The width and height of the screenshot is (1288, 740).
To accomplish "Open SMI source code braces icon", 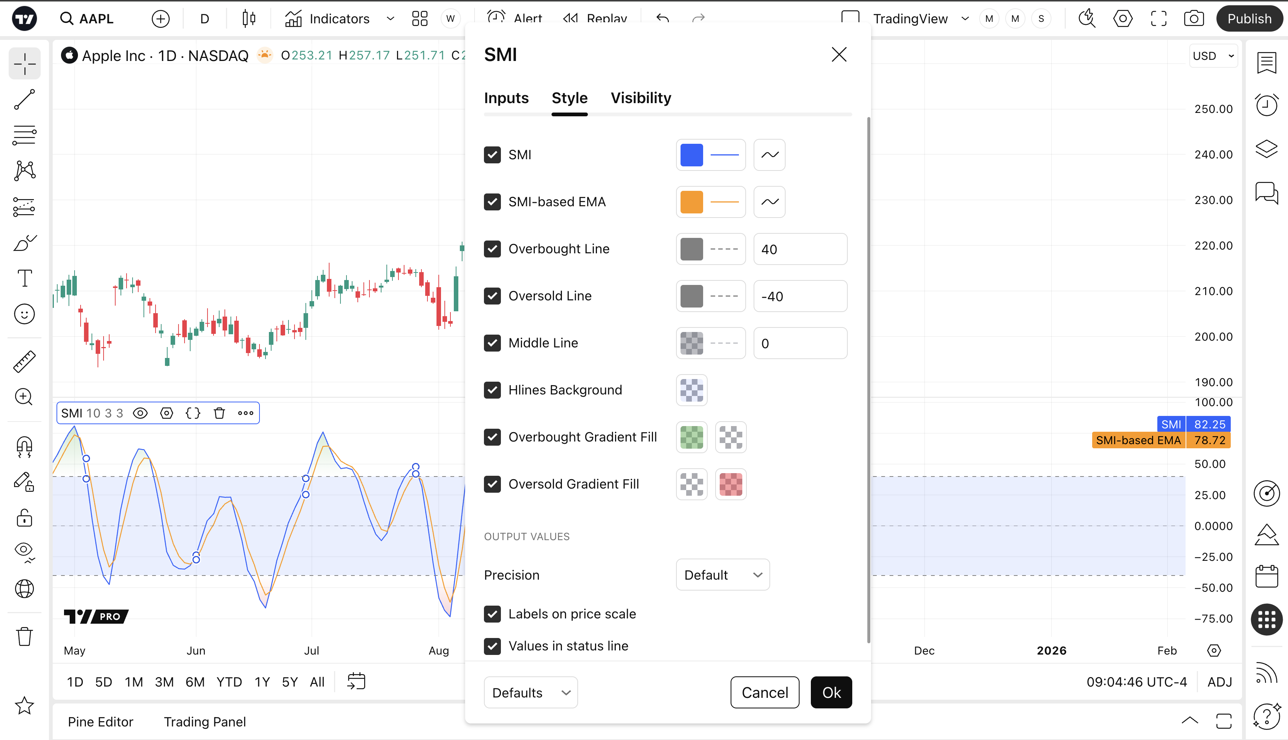I will (193, 413).
